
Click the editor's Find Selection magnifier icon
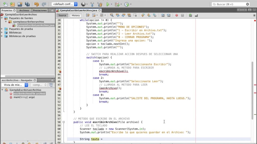(112, 15)
